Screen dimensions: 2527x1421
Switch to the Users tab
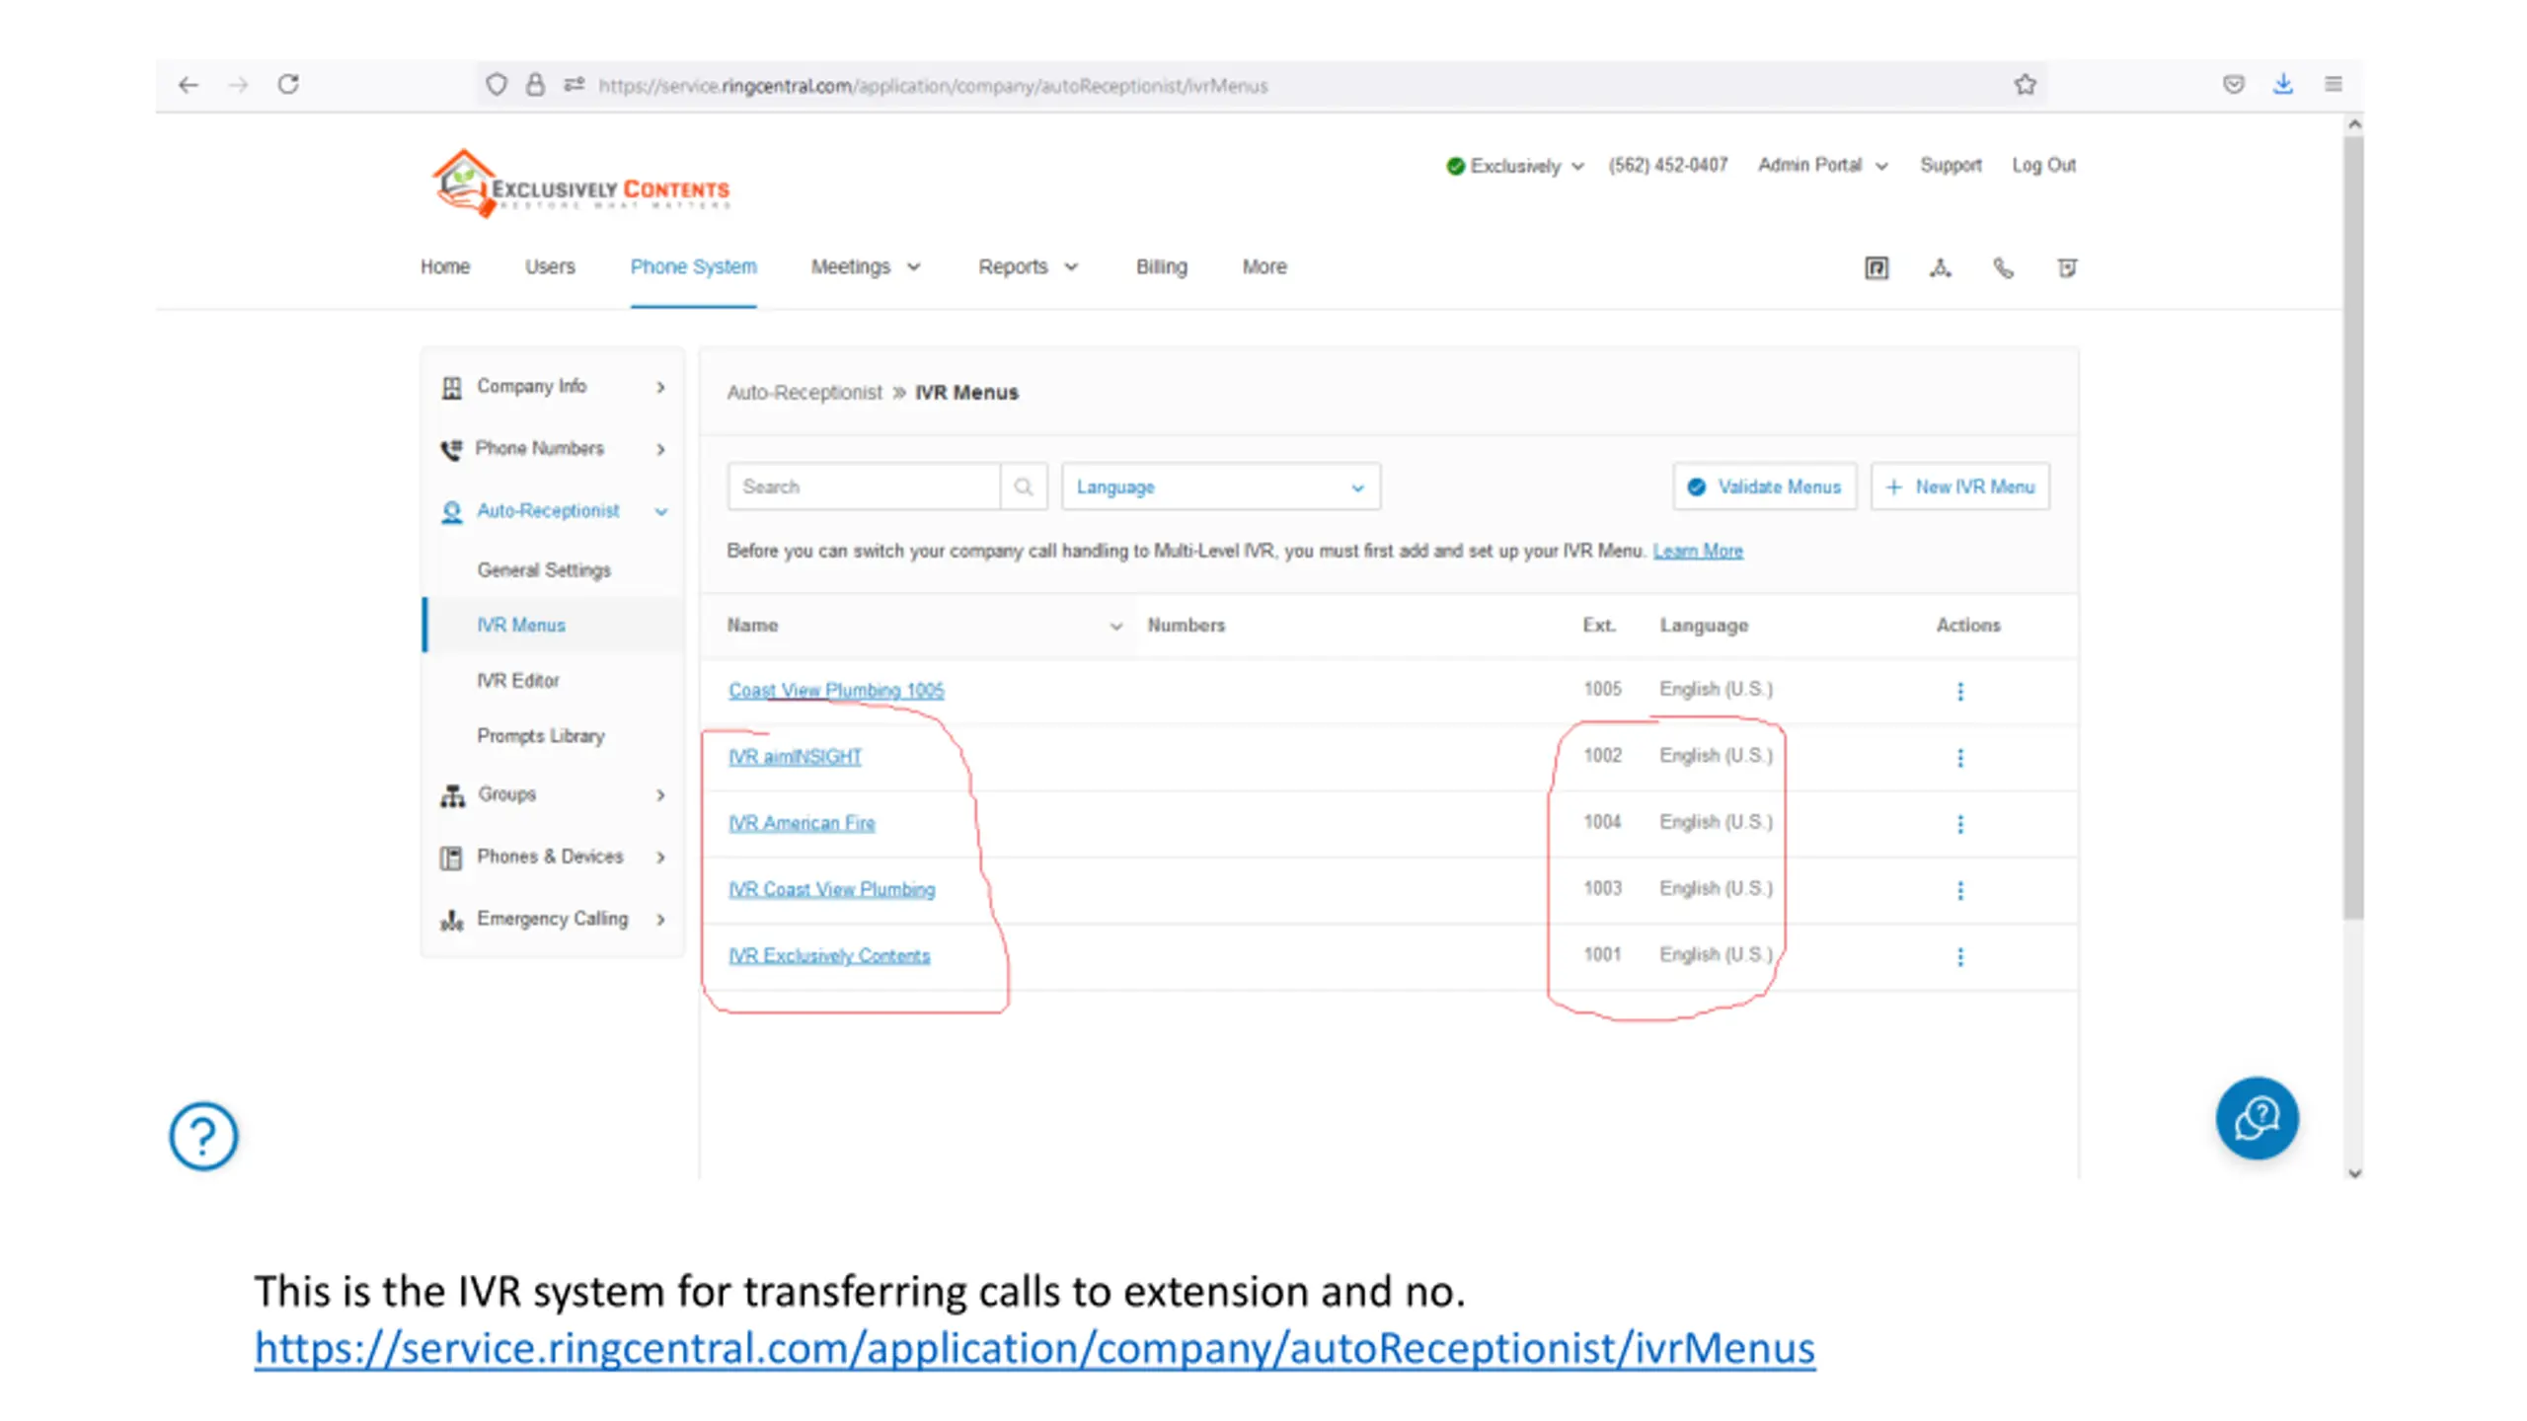pos(549,266)
